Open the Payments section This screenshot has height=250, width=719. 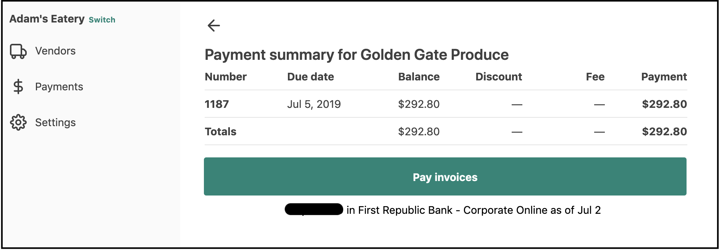pyautogui.click(x=59, y=87)
